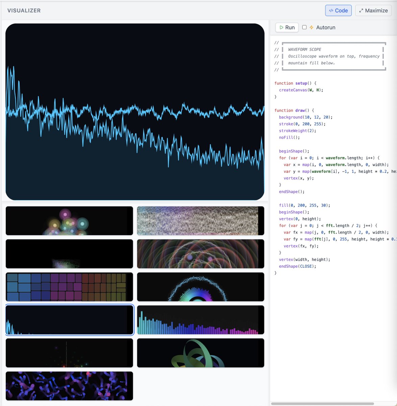This screenshot has width=397, height=406.
Task: Select the dark scattered dots thumbnail
Action: click(69, 353)
